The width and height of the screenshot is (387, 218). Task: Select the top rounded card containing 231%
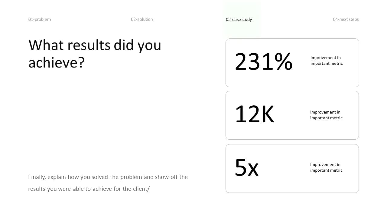click(x=292, y=63)
